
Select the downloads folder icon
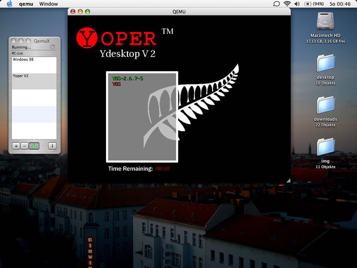326,105
